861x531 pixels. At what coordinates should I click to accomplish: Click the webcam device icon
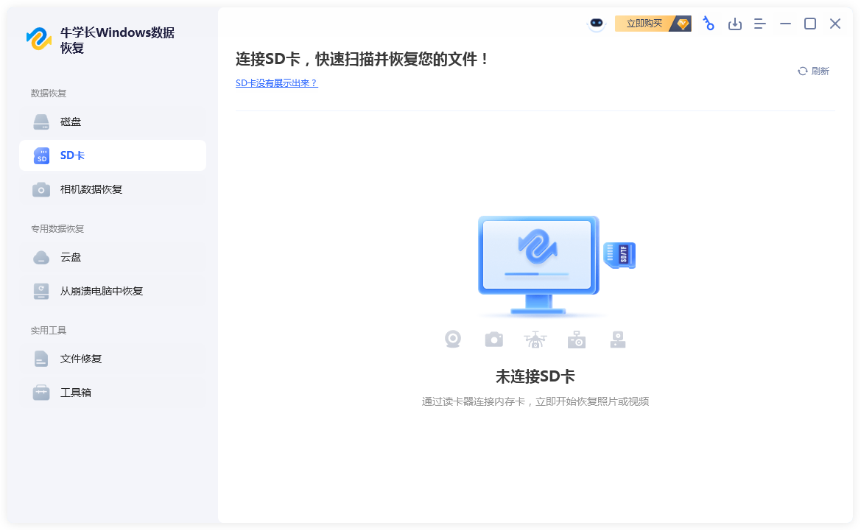[x=453, y=340]
